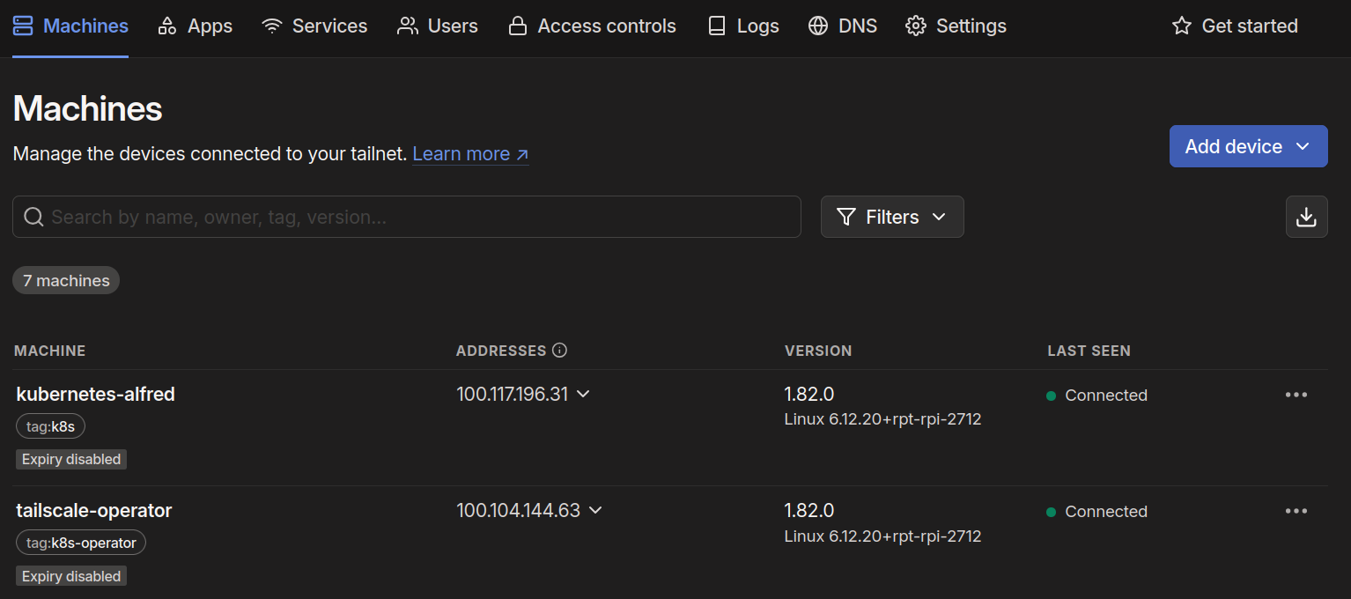This screenshot has height=599, width=1351.
Task: Open the Filters dropdown
Action: [891, 217]
